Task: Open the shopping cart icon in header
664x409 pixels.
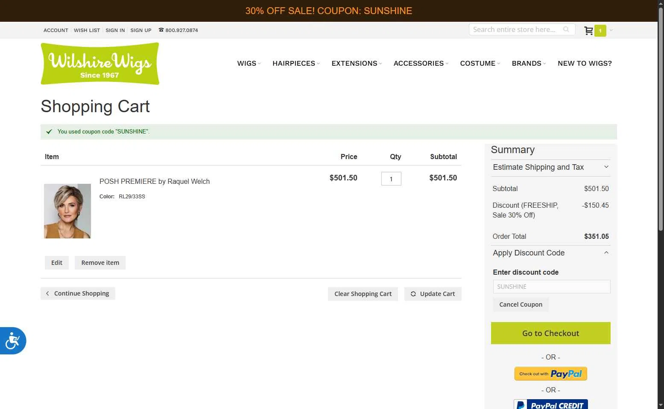Action: [588, 30]
